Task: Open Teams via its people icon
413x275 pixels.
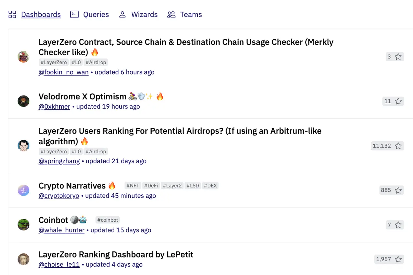Action: (171, 14)
